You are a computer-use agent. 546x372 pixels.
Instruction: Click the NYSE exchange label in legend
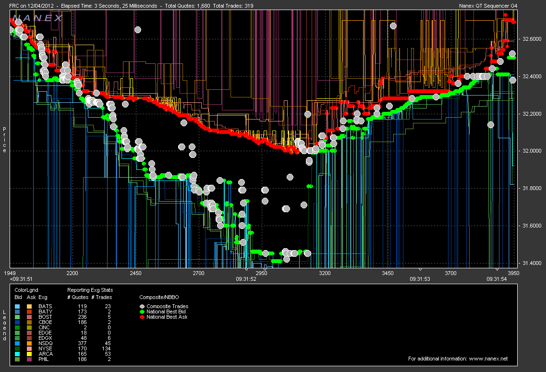pyautogui.click(x=46, y=348)
